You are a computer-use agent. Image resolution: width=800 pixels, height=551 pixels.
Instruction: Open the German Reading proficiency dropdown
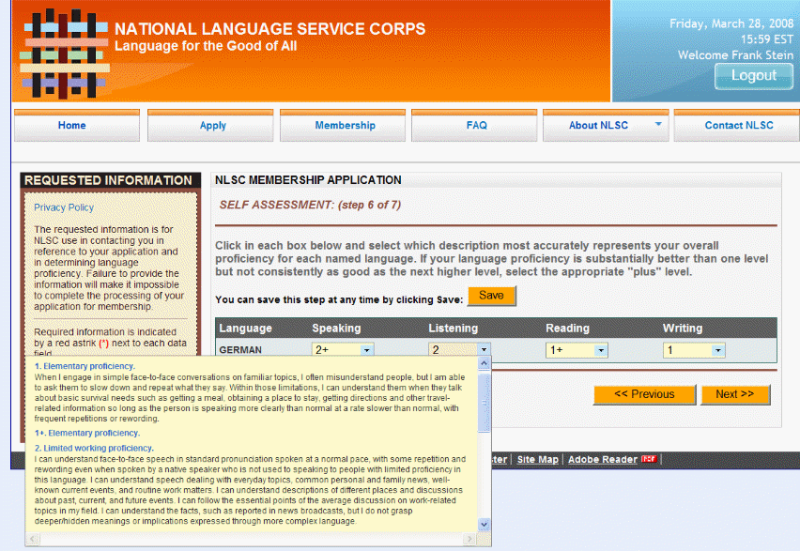(x=577, y=350)
